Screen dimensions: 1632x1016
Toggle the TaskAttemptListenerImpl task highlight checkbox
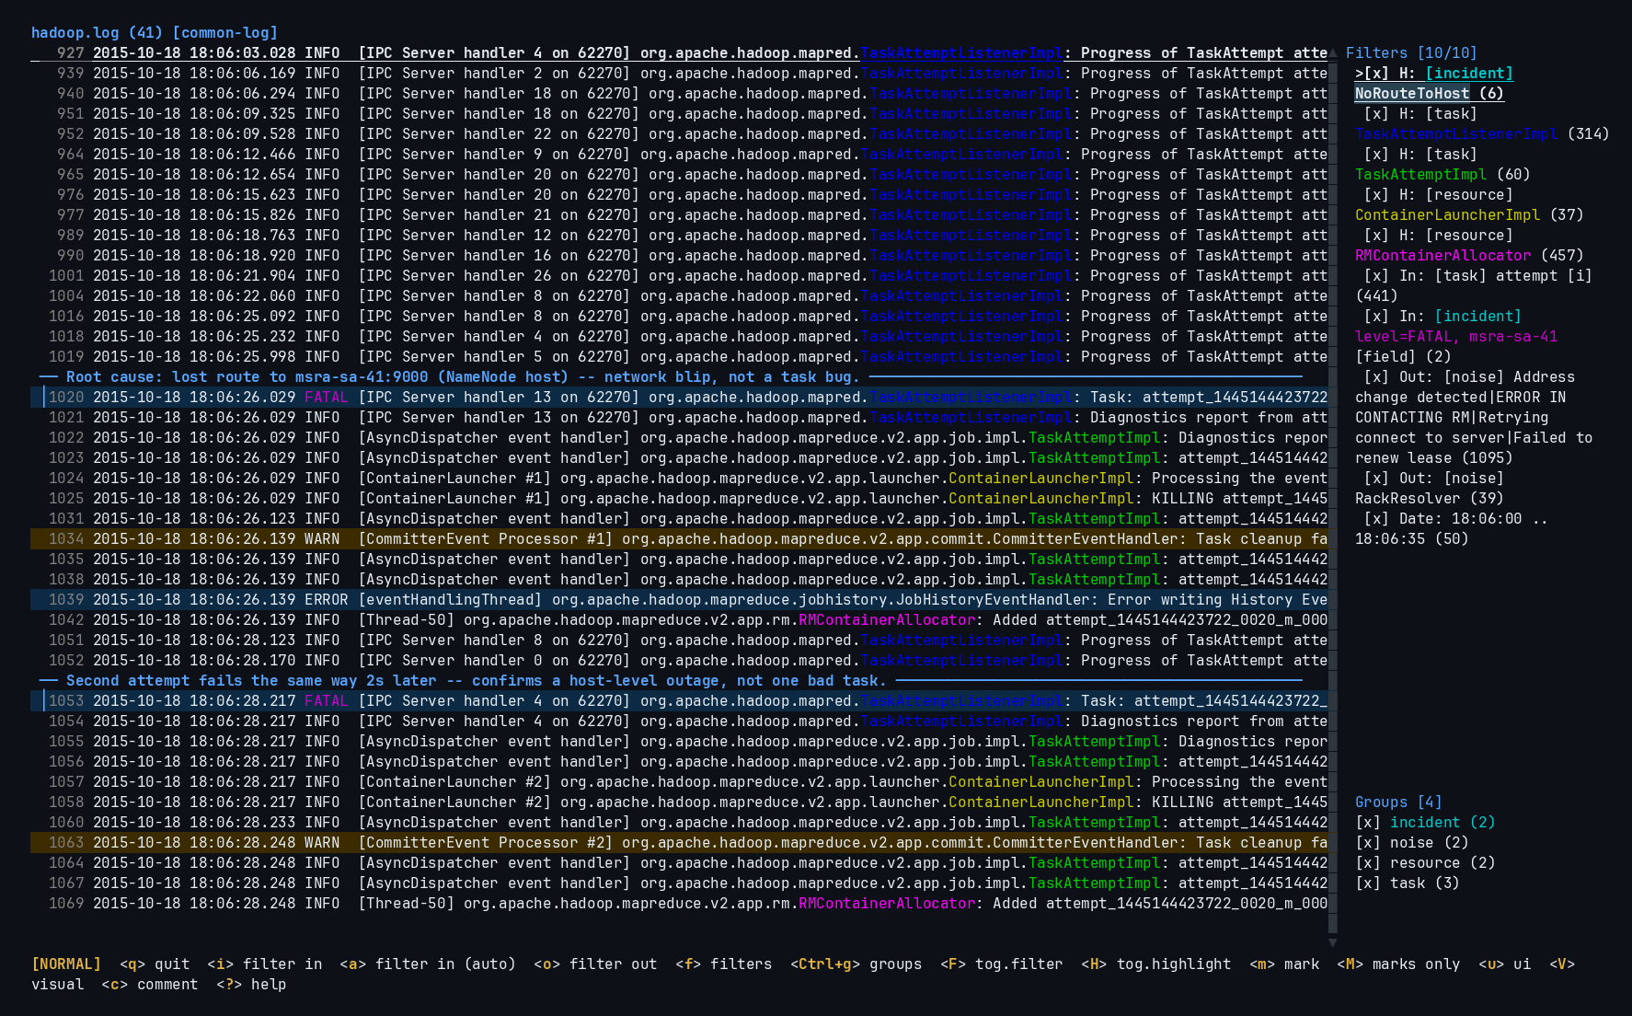coord(1376,114)
